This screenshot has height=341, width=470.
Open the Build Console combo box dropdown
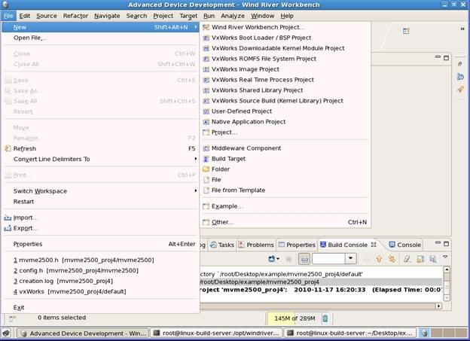click(350, 259)
